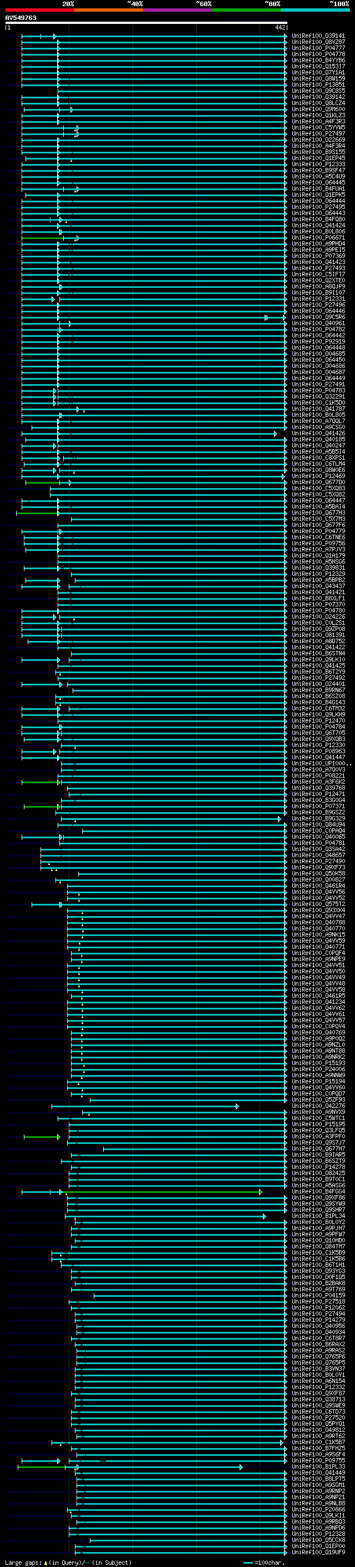
Task: Click the green alignment segment in the UniRef100_P06671 row
Action: pos(43,238)
